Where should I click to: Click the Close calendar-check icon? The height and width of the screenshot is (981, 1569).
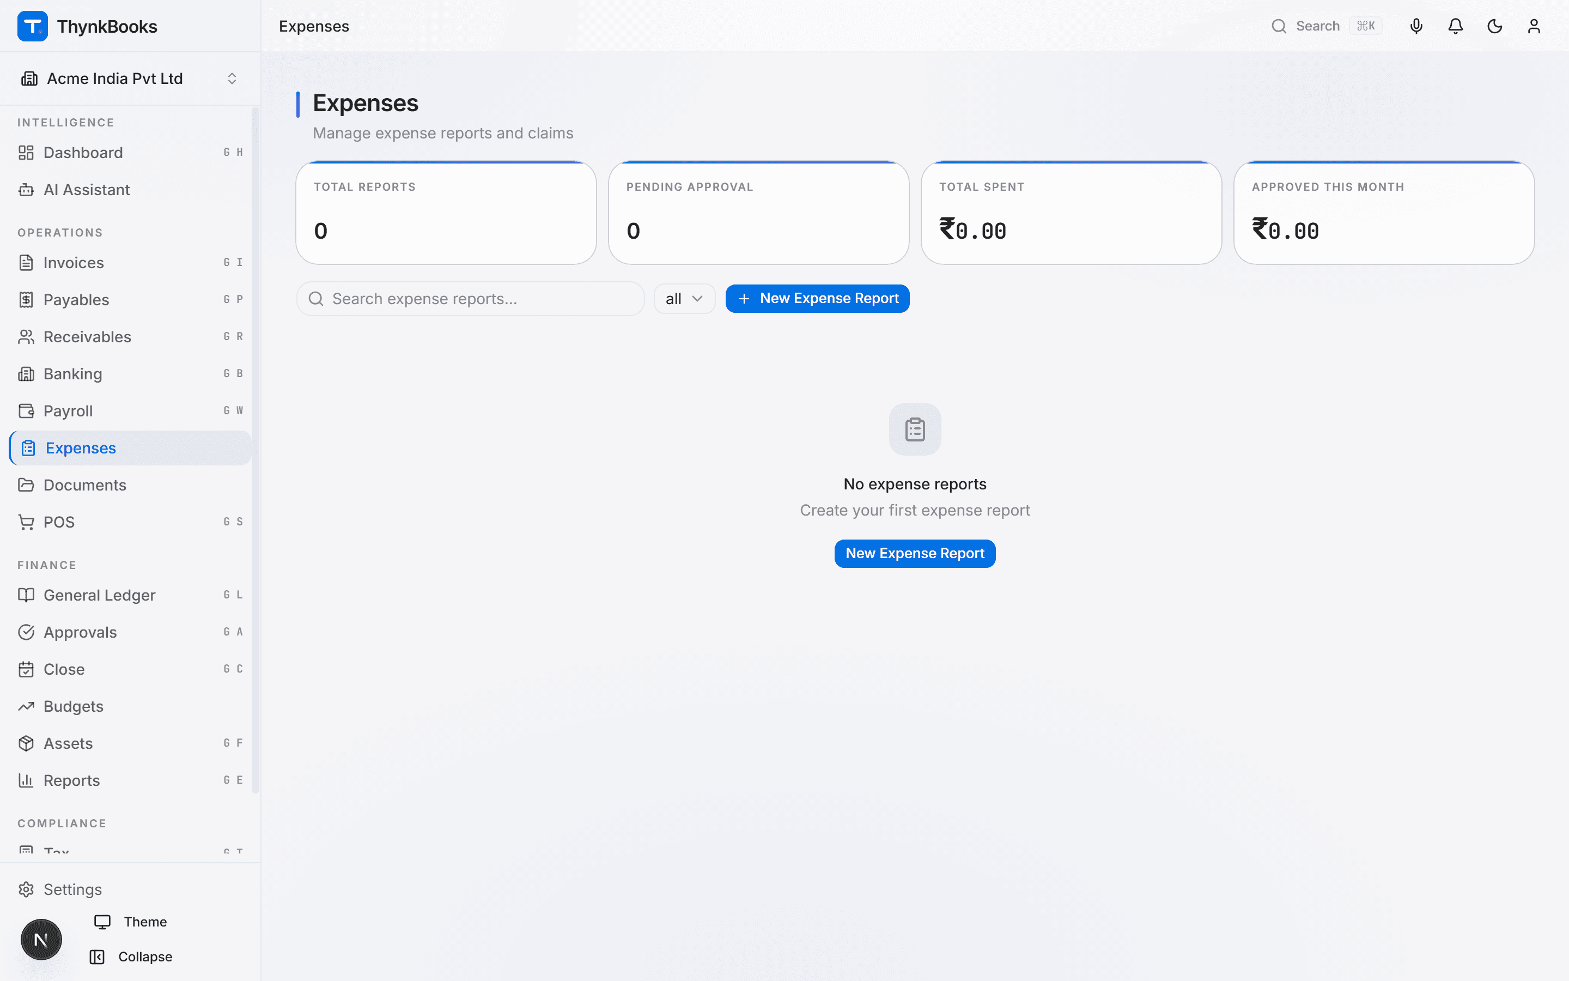click(x=26, y=669)
